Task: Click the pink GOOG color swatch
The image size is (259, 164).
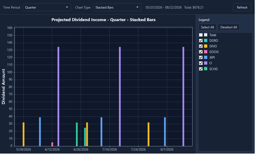Action: point(206,52)
